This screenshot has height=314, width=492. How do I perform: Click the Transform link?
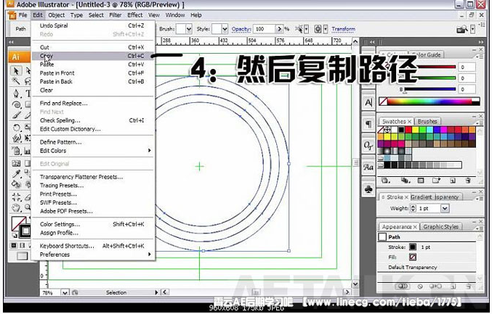343,29
